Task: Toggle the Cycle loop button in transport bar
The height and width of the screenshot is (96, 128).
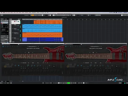Action: (x=64, y=83)
